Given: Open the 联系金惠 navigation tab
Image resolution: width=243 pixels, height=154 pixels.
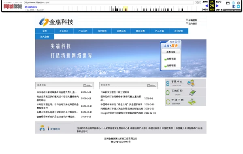Looking at the screenshot, I should pos(140,31).
